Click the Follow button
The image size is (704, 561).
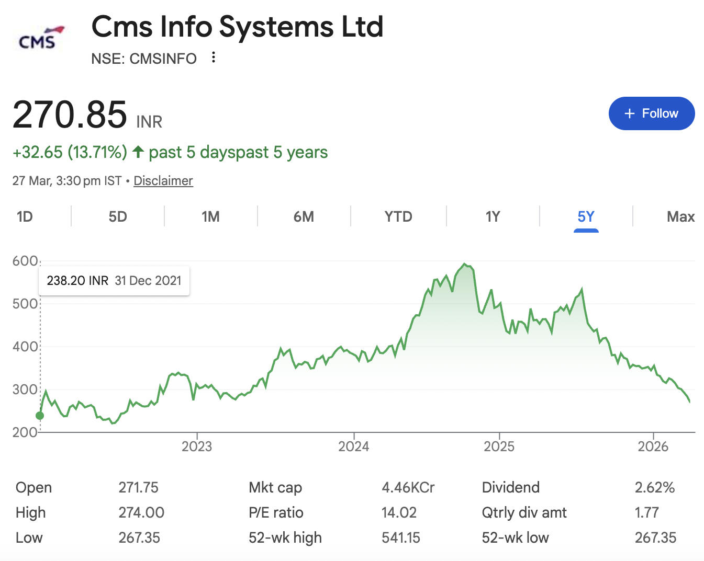point(651,113)
